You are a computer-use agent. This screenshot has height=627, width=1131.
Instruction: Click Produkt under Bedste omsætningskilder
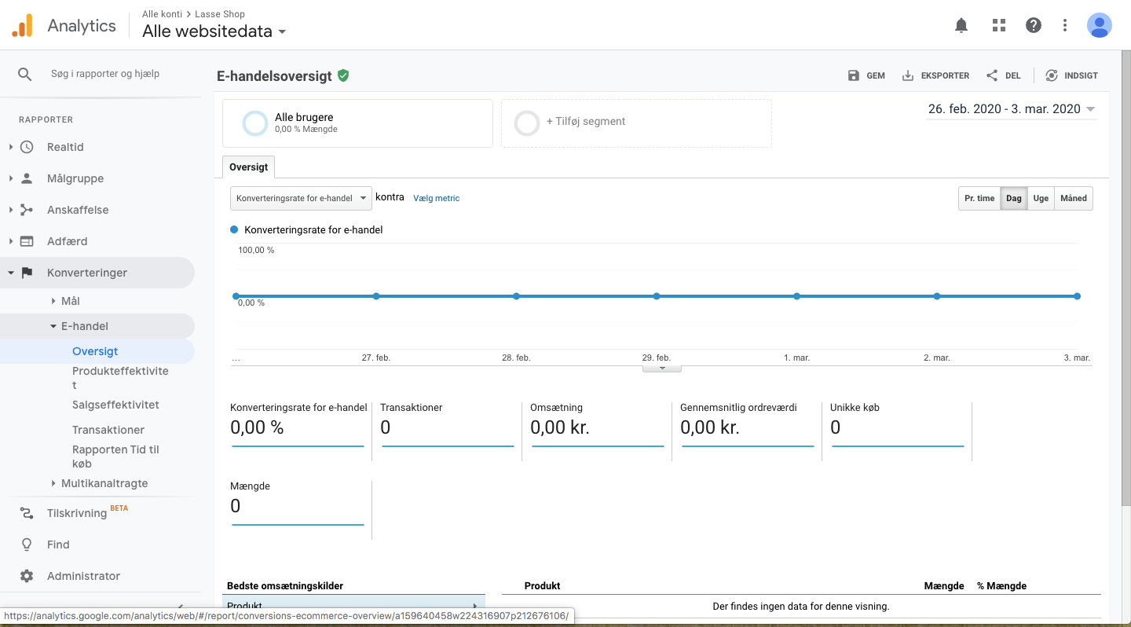click(x=353, y=606)
